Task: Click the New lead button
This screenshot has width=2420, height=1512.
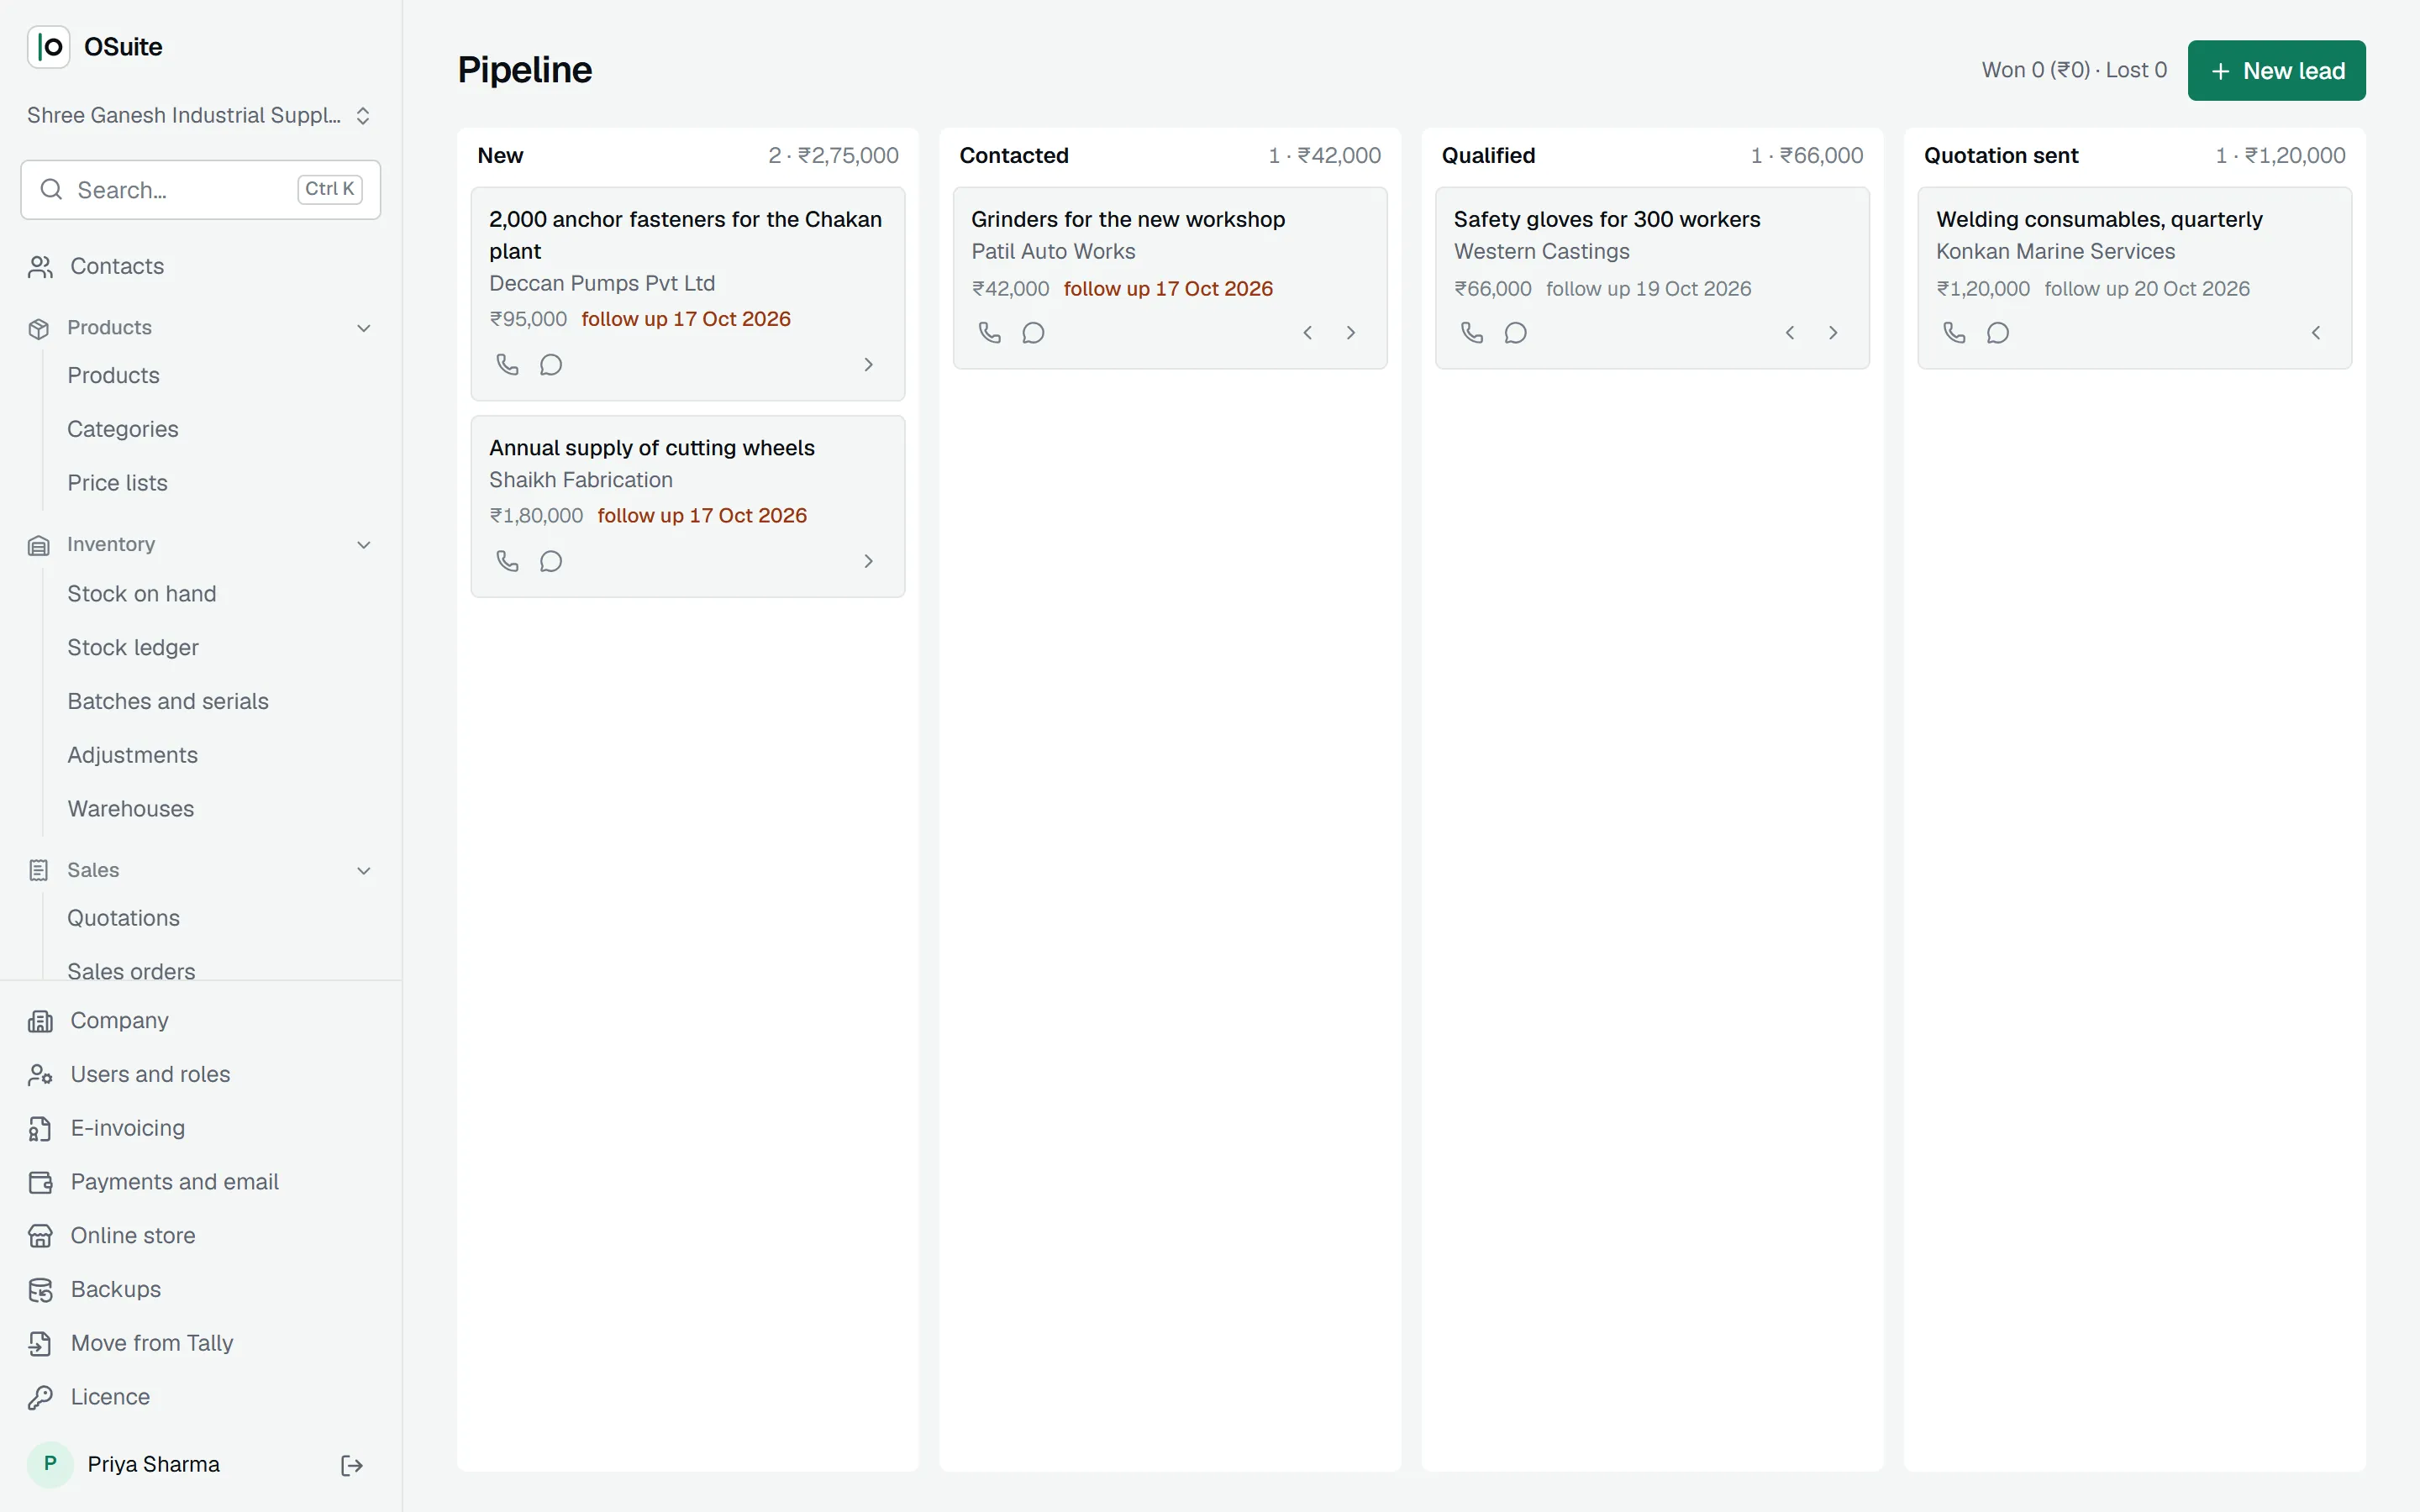Action: click(x=2276, y=71)
